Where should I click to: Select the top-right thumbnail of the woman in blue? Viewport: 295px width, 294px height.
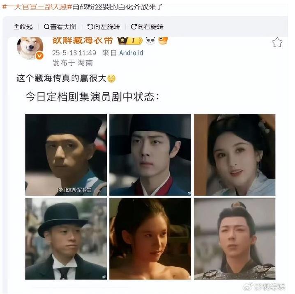(235, 155)
